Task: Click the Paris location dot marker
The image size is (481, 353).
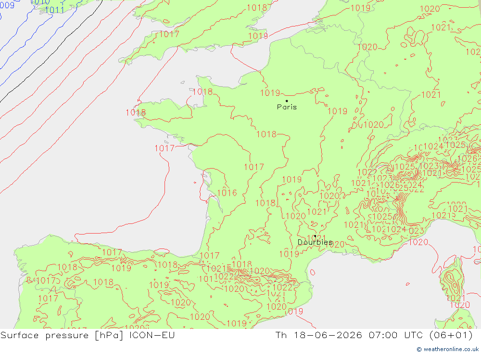Action: (287, 101)
